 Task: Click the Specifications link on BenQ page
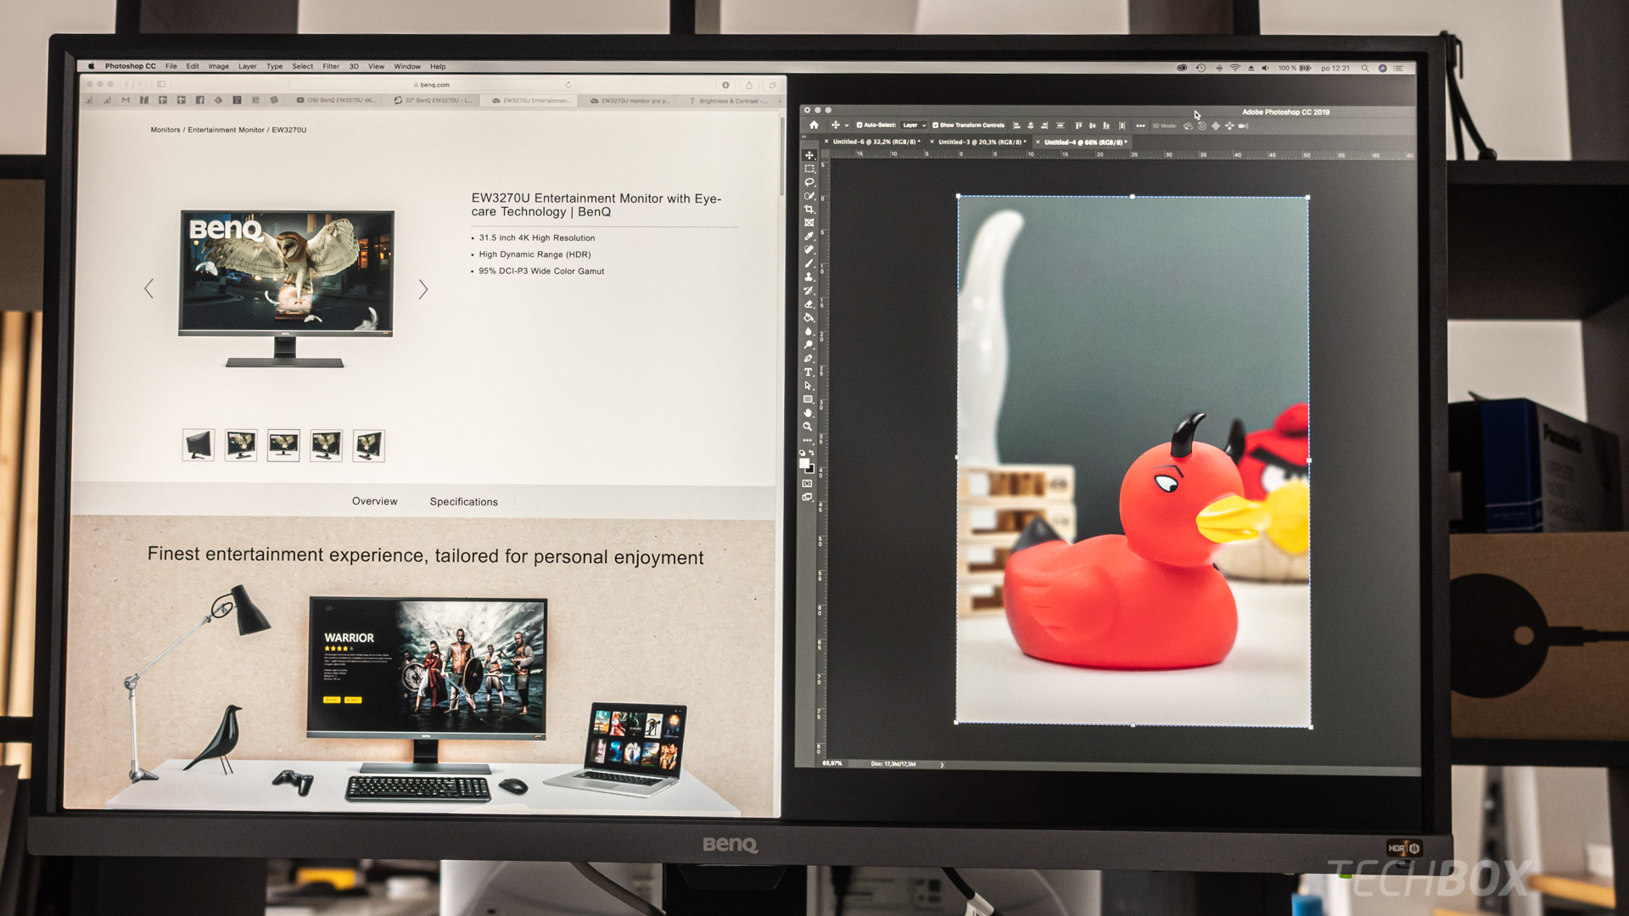click(x=464, y=502)
